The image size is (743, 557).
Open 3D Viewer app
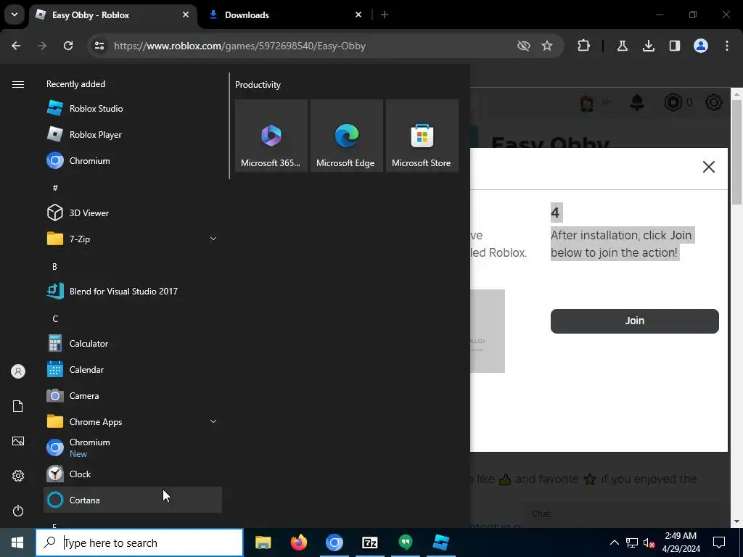click(133, 213)
